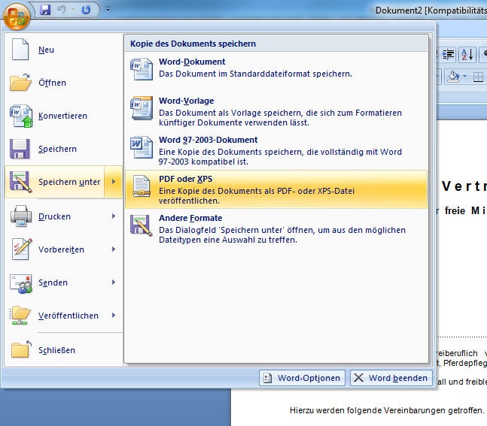Save as Word 97-2003-Dokument
Viewport: 487px width, 426px height.
276,150
